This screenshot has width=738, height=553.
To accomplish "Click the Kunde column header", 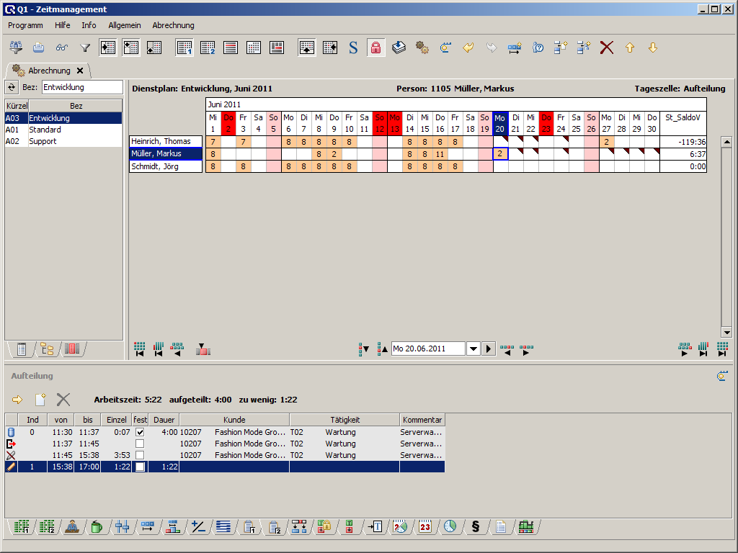I will 234,420.
